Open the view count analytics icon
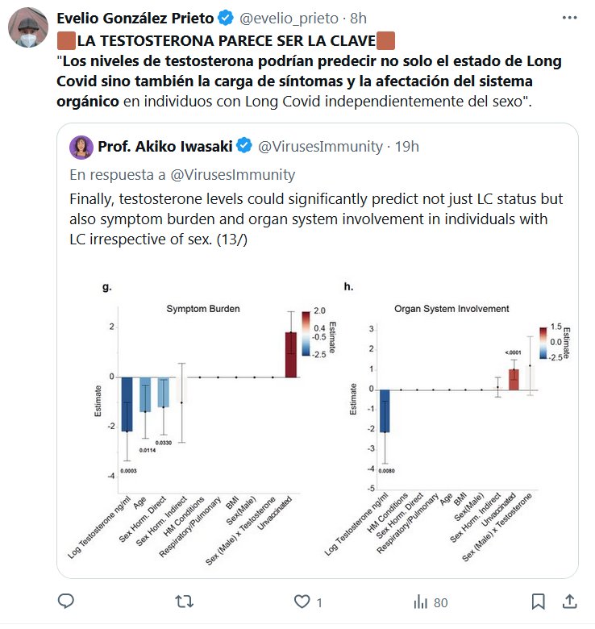The height and width of the screenshot is (629, 595). [x=420, y=602]
